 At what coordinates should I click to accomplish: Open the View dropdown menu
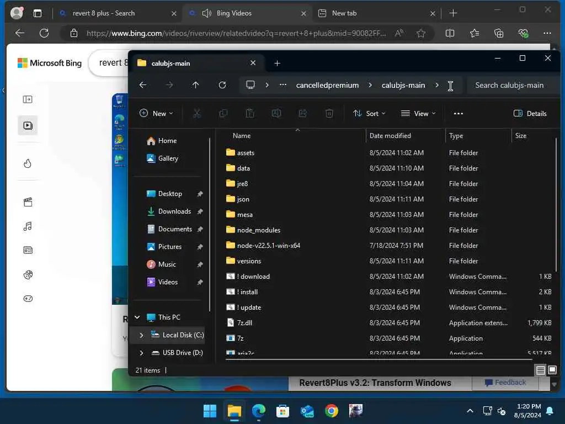pyautogui.click(x=418, y=114)
